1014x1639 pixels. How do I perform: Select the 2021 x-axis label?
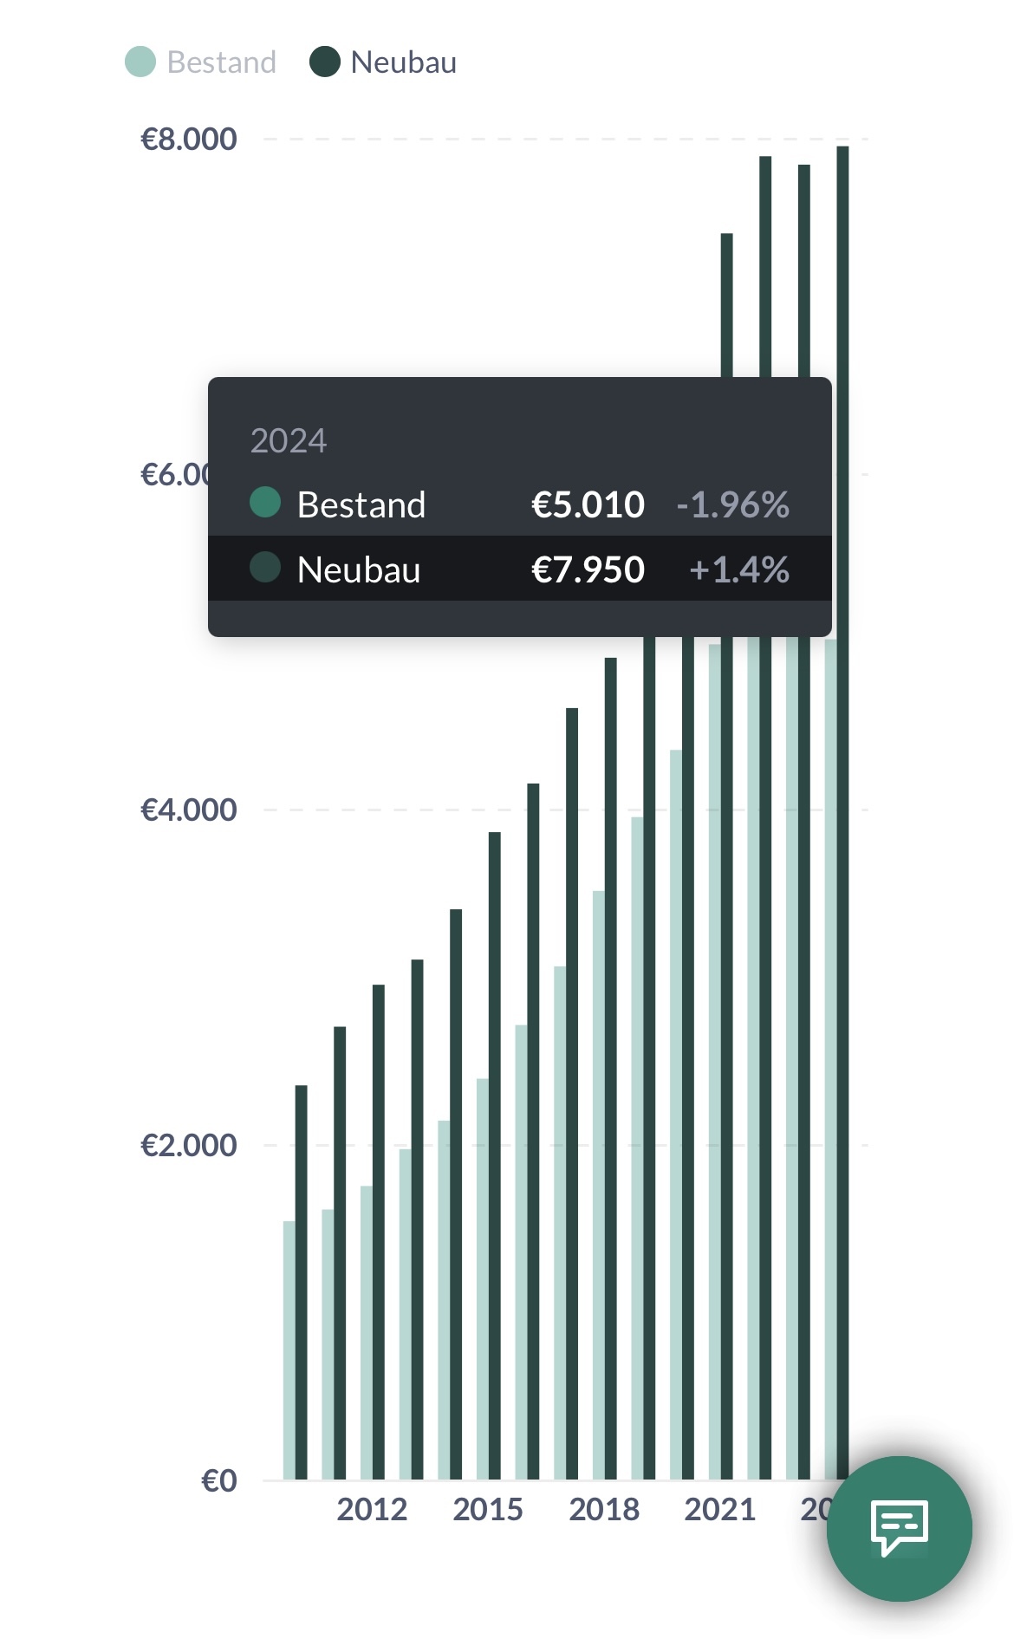click(x=719, y=1509)
